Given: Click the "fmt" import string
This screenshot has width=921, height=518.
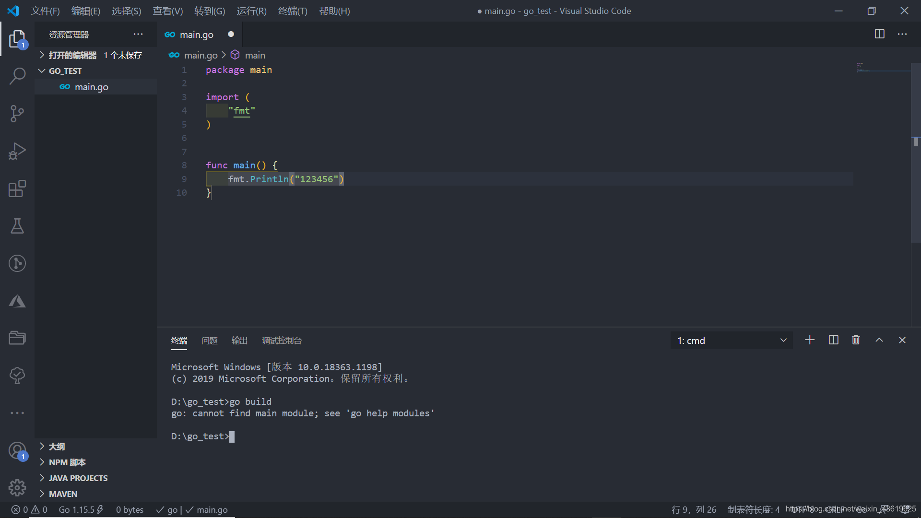Looking at the screenshot, I should click(x=242, y=111).
